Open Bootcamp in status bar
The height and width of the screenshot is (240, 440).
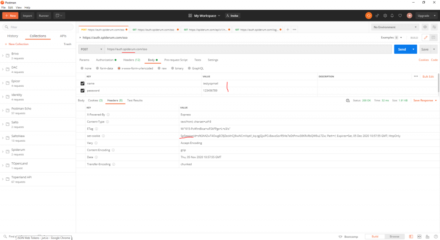[348, 237]
